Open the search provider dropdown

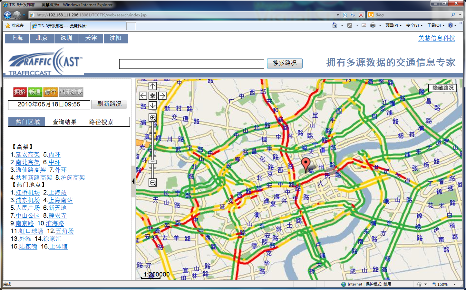coord(460,15)
